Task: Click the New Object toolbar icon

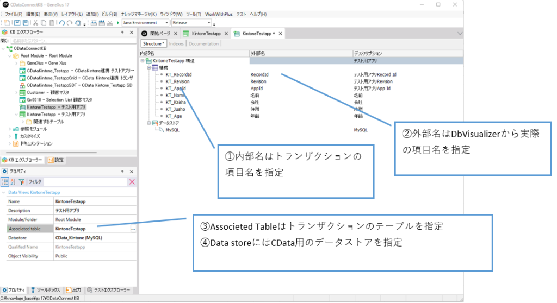Action: click(7, 23)
